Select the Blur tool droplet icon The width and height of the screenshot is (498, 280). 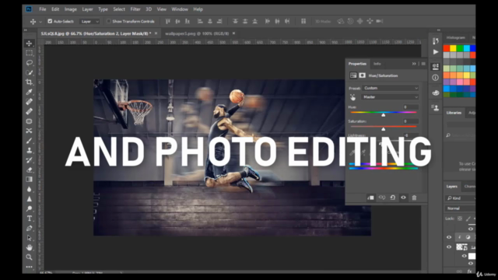click(30, 189)
